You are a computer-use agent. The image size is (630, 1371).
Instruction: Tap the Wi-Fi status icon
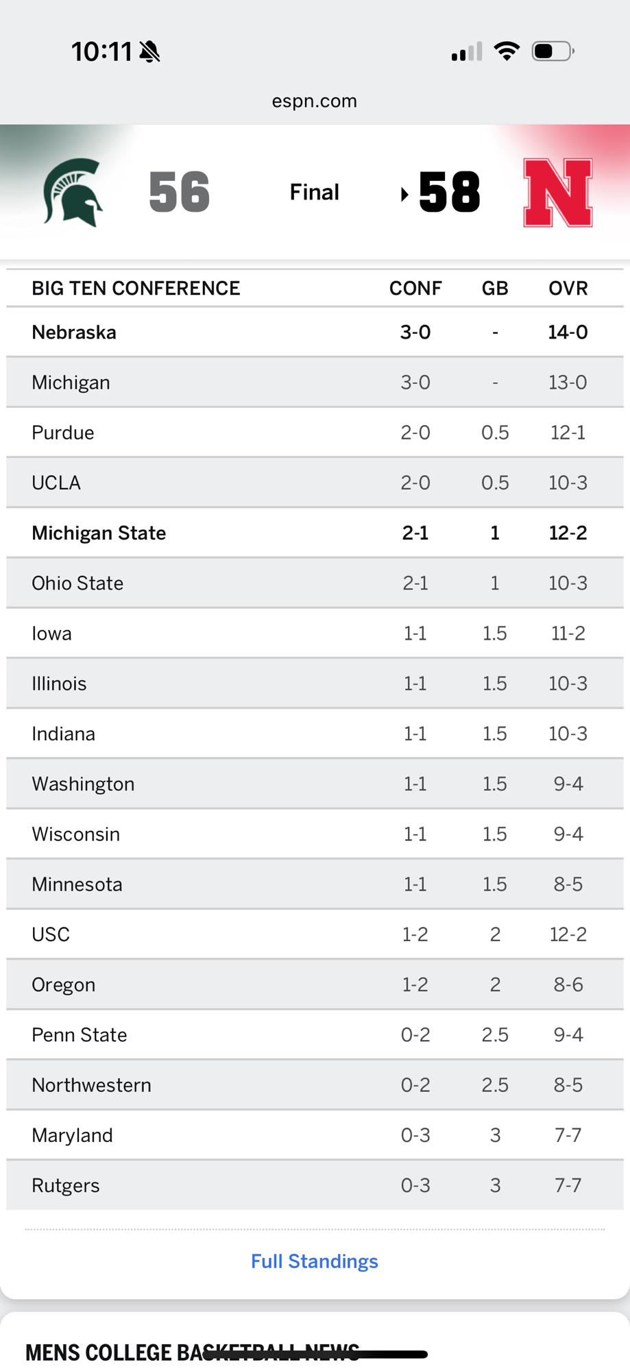pyautogui.click(x=507, y=51)
